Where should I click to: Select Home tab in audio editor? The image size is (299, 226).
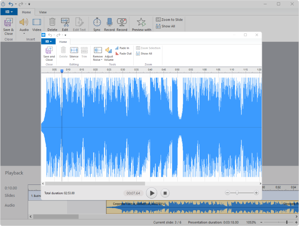click(x=63, y=42)
